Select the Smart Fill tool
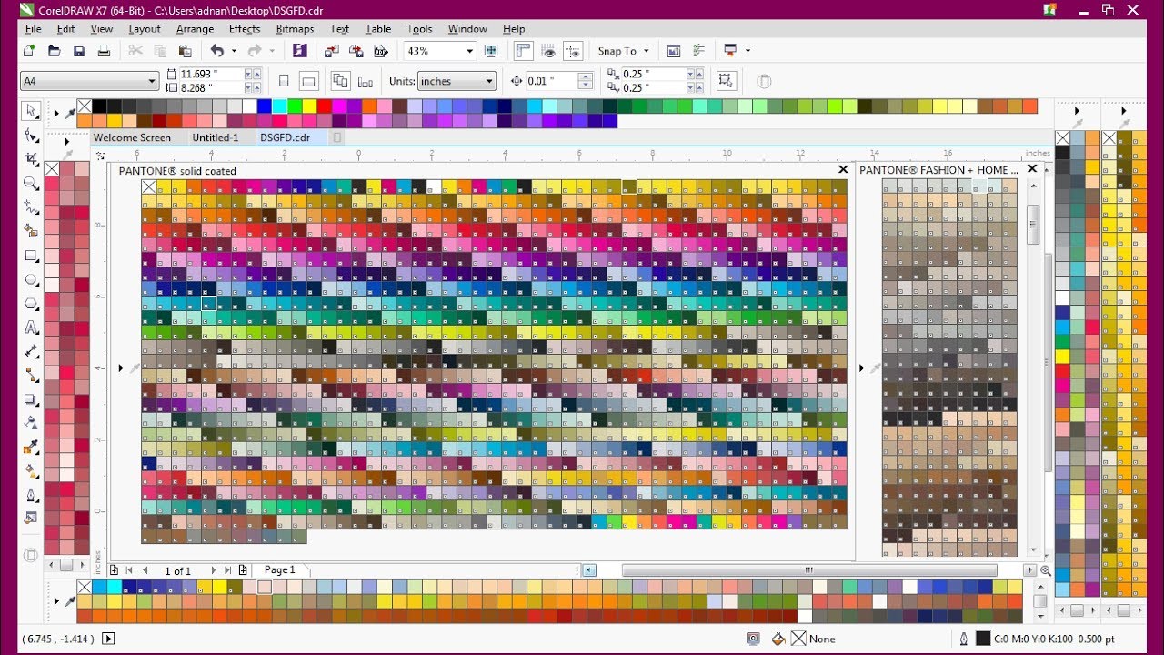 (x=32, y=231)
